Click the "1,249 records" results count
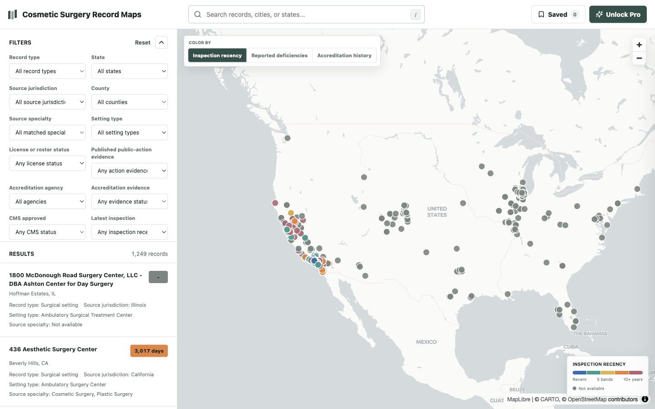 150,254
